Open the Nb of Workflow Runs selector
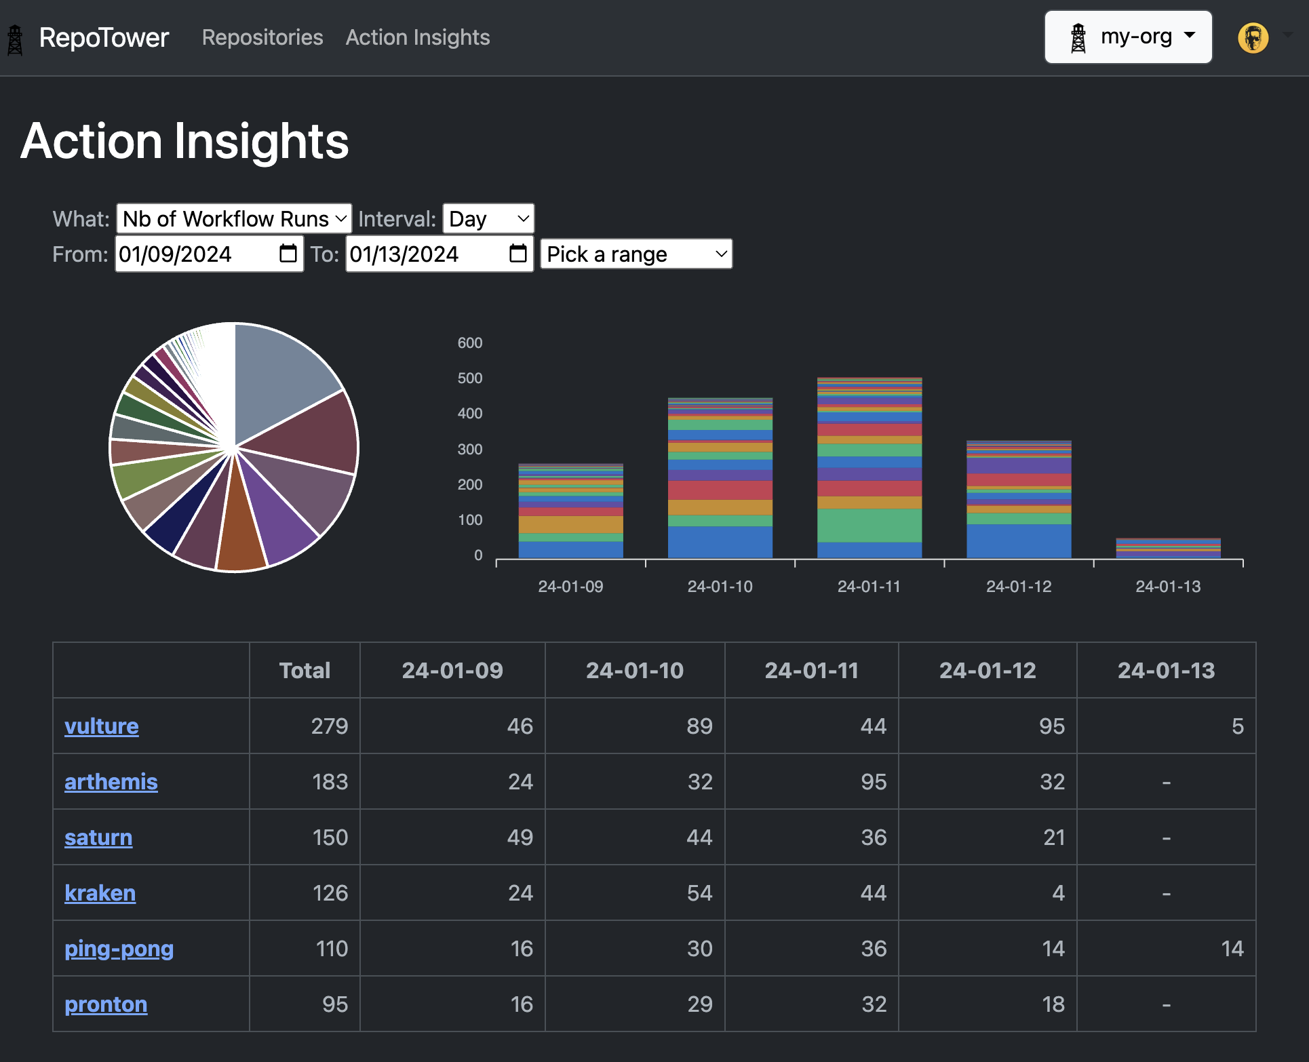1309x1062 pixels. (234, 219)
